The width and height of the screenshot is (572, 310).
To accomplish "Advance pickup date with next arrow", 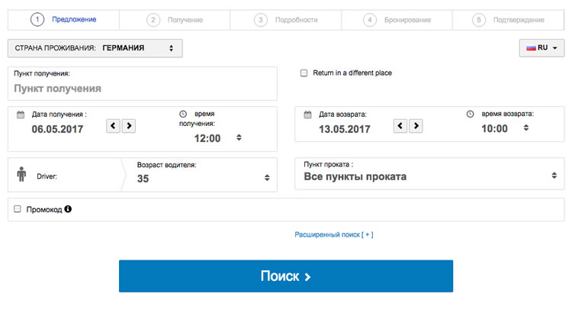I will 129,126.
